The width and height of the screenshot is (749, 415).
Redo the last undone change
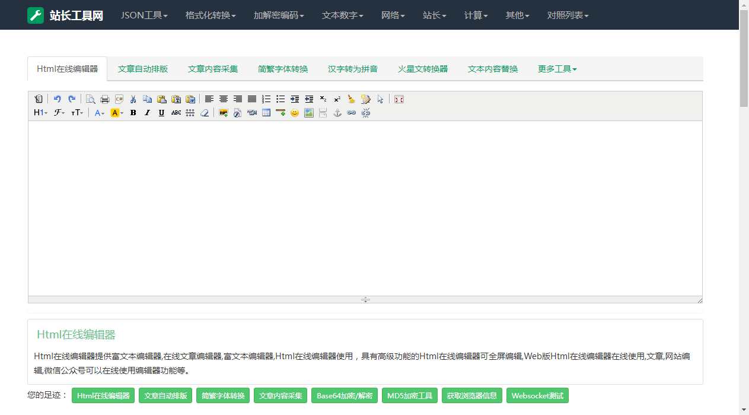(72, 99)
